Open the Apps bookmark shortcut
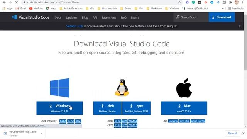 pyautogui.click(x=8, y=8)
